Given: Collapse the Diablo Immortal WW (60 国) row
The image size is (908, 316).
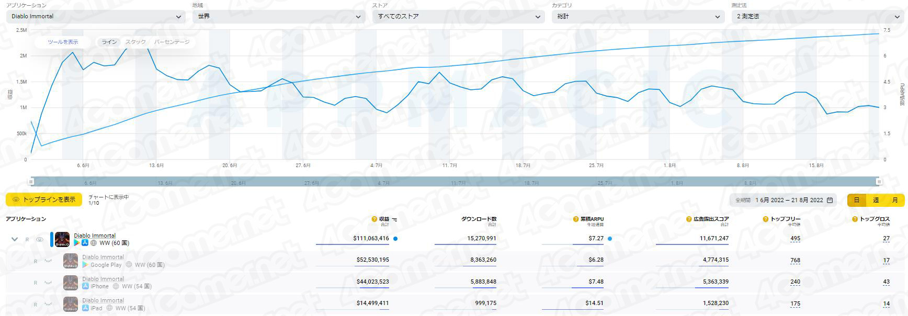Looking at the screenshot, I should [15, 239].
